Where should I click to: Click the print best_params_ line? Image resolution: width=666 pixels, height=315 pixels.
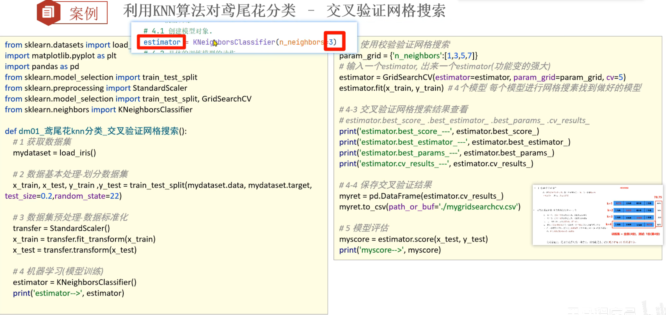[446, 153]
